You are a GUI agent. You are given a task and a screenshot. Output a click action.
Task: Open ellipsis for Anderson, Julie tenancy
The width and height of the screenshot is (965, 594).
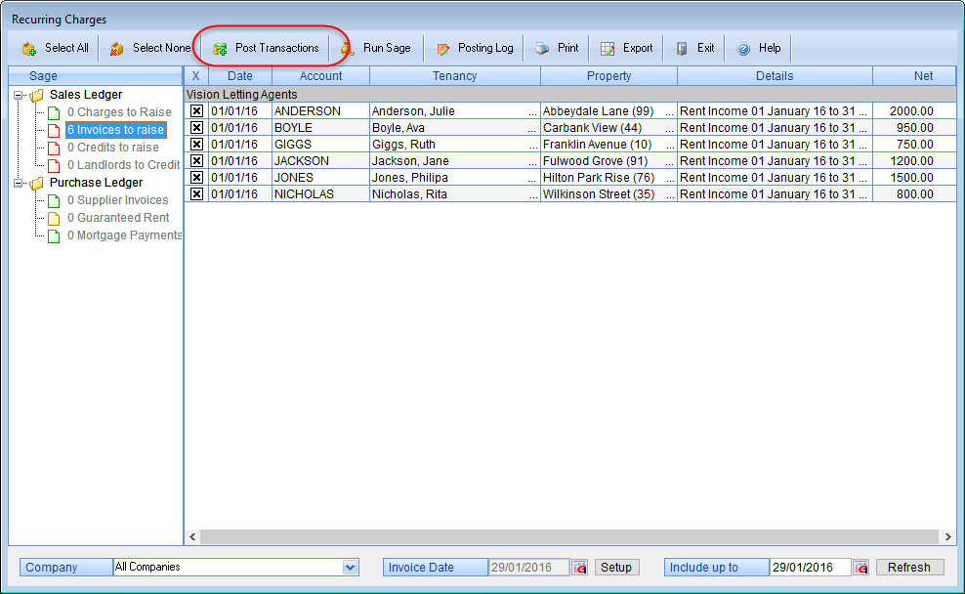click(532, 112)
